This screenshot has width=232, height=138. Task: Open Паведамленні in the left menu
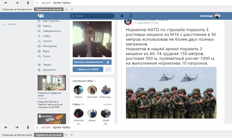[52, 31]
